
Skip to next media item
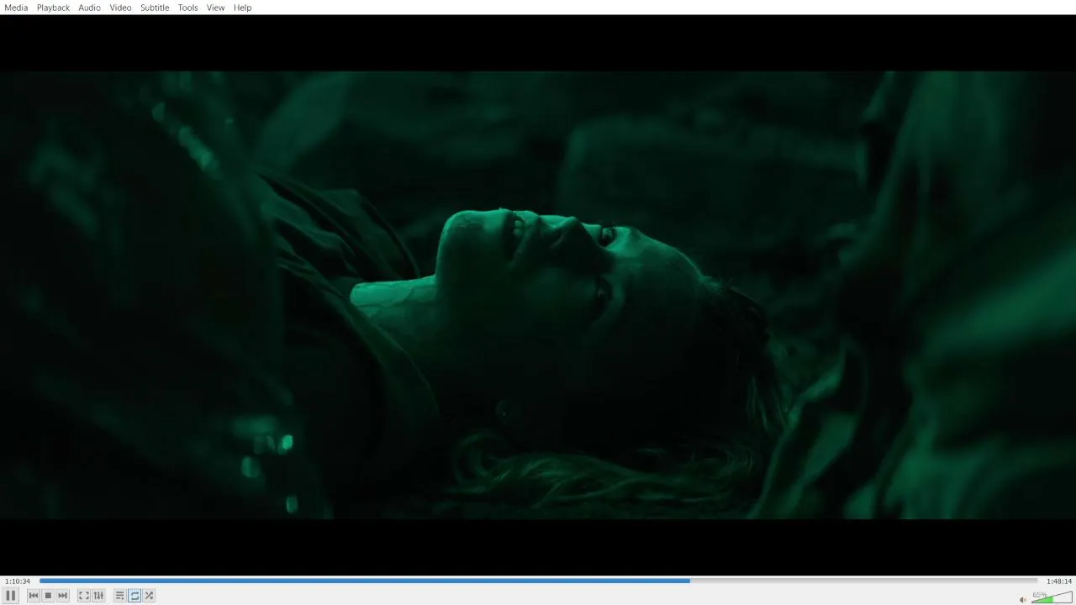click(x=62, y=596)
